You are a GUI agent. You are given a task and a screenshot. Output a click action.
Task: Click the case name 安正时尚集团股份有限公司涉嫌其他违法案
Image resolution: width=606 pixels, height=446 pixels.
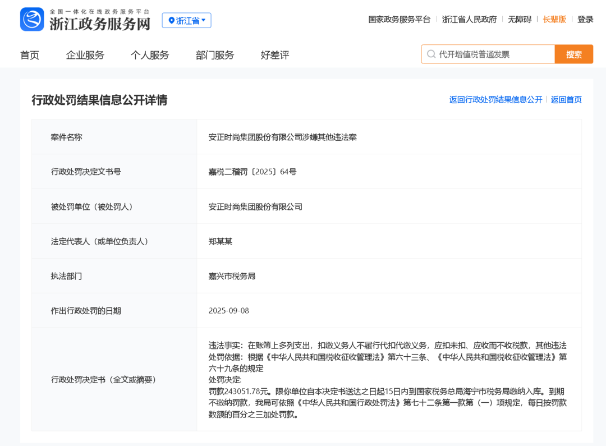tap(283, 137)
